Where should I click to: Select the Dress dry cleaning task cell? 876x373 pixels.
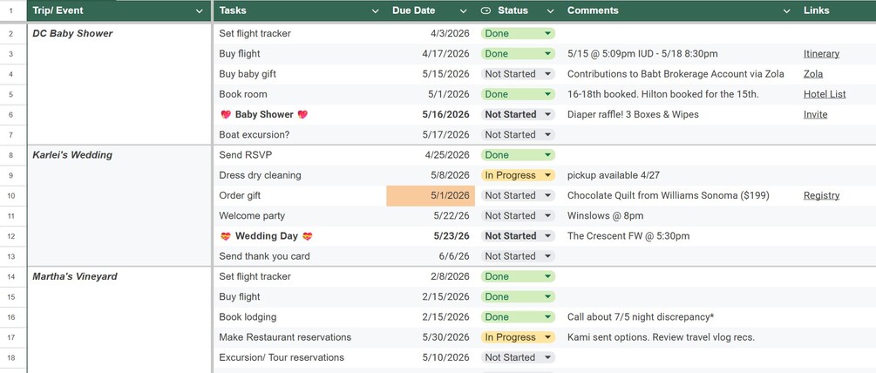[300, 175]
